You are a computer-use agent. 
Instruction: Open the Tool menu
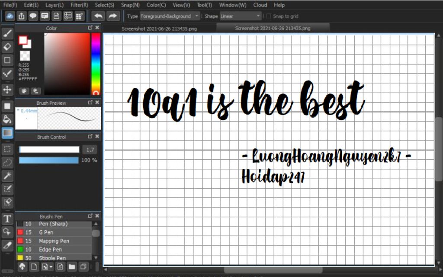[205, 5]
